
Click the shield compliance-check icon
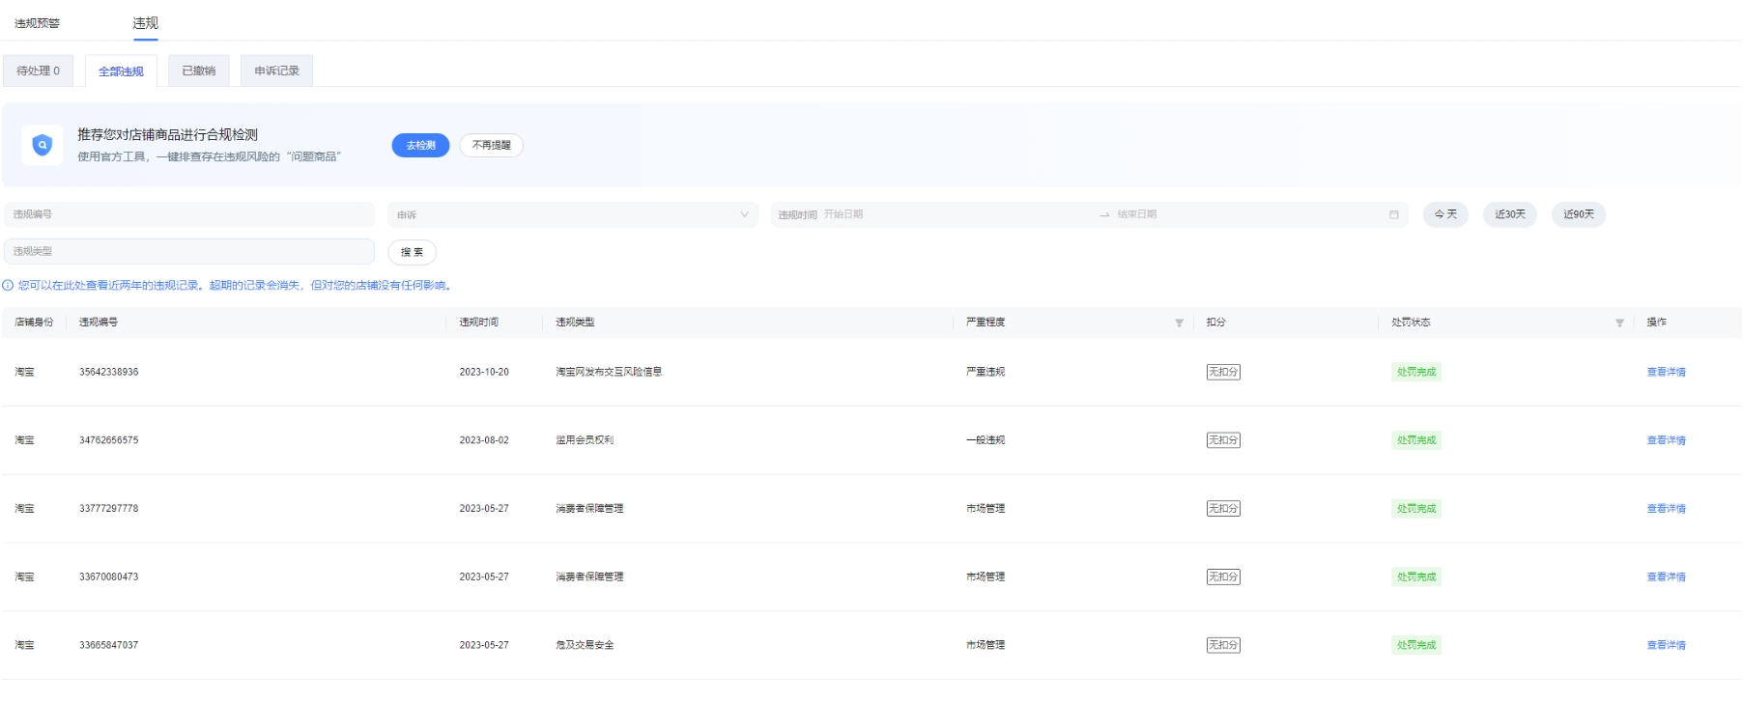[42, 145]
